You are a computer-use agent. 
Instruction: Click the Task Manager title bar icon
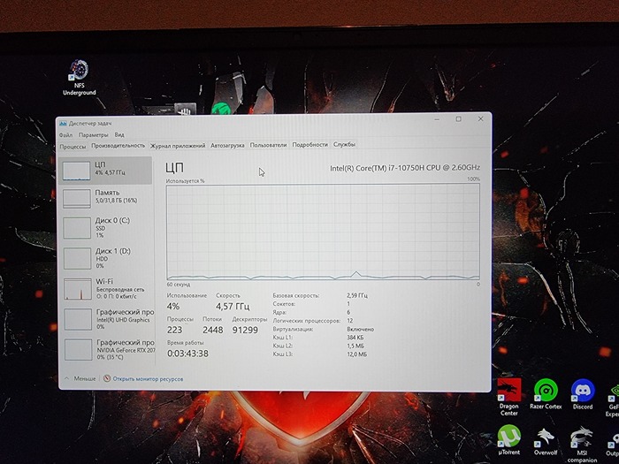click(63, 124)
